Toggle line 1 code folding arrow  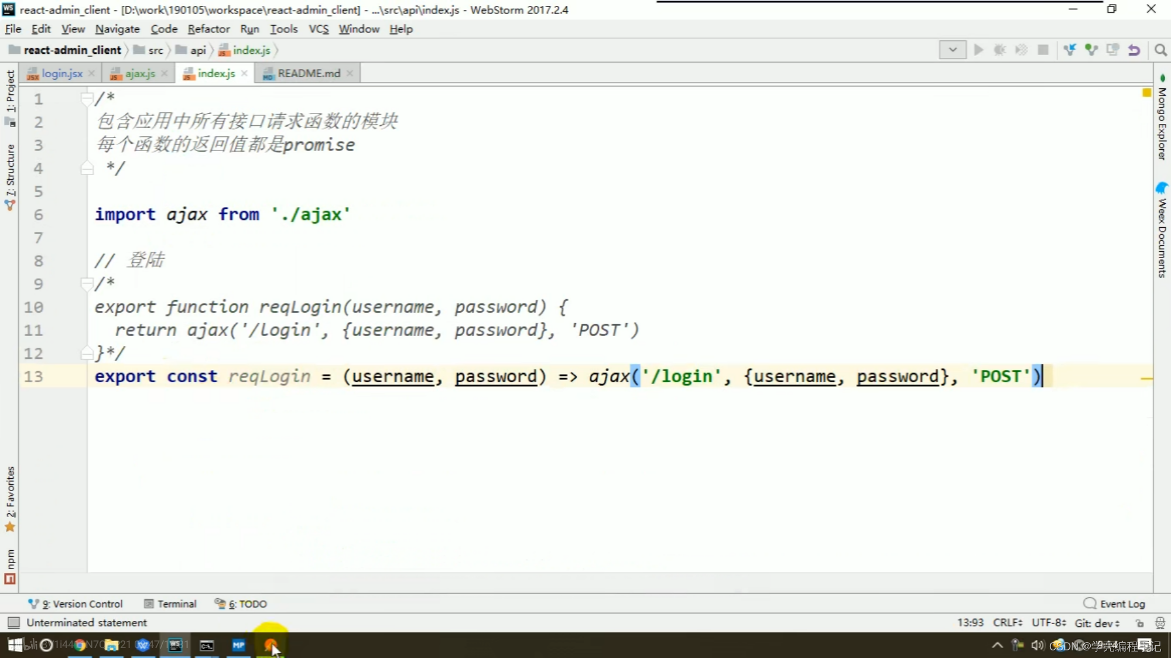pyautogui.click(x=86, y=98)
